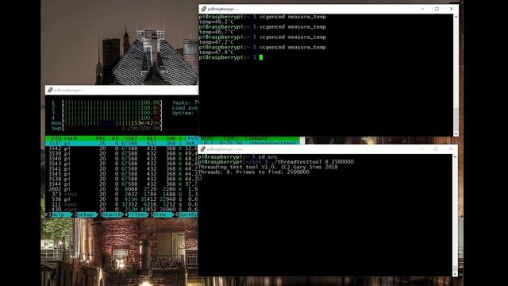Click the PuTTY icon in the threadtesttool window title bar
This screenshot has width=508, height=286.
pyautogui.click(x=203, y=149)
